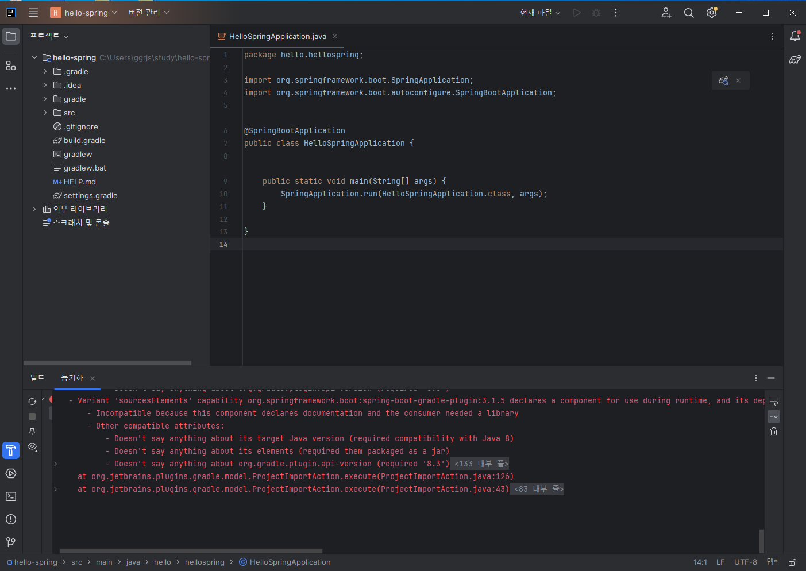Expand the .gradle folder
This screenshot has width=806, height=571.
point(45,71)
